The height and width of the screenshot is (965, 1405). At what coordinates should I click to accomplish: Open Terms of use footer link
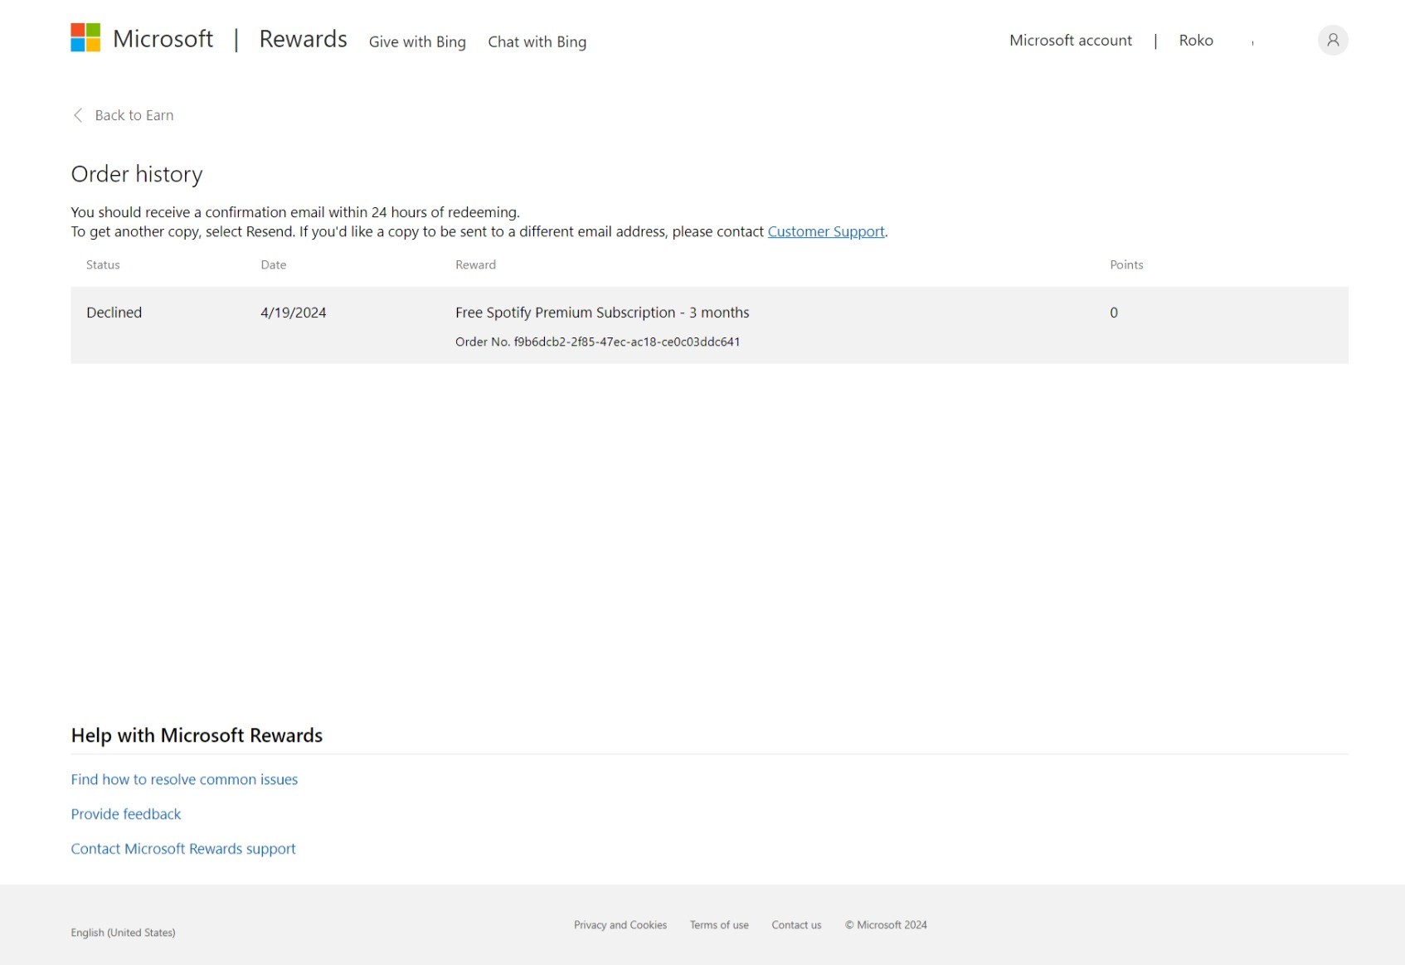pyautogui.click(x=719, y=925)
